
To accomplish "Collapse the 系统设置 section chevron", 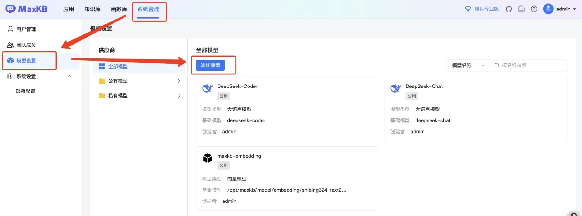I will click(70, 76).
